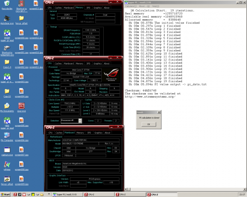Expand the Processor #1 selection dropdown
The height and width of the screenshot is (197, 247).
(79, 120)
